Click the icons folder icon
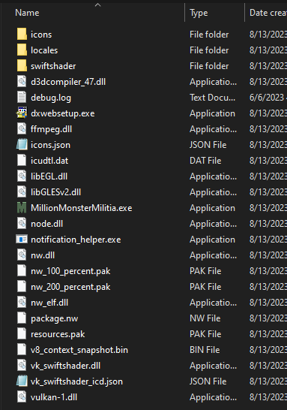The image size is (287, 410). [x=22, y=35]
